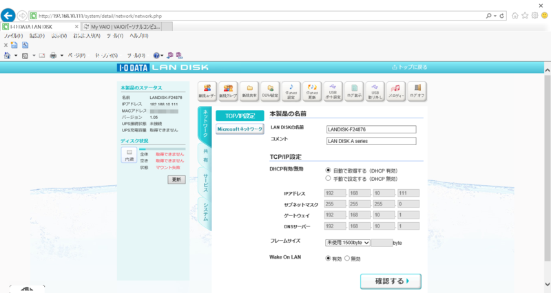This screenshot has height=293, width=551.
Task: Expand the help icon dropdown arrow
Action: pos(162,56)
